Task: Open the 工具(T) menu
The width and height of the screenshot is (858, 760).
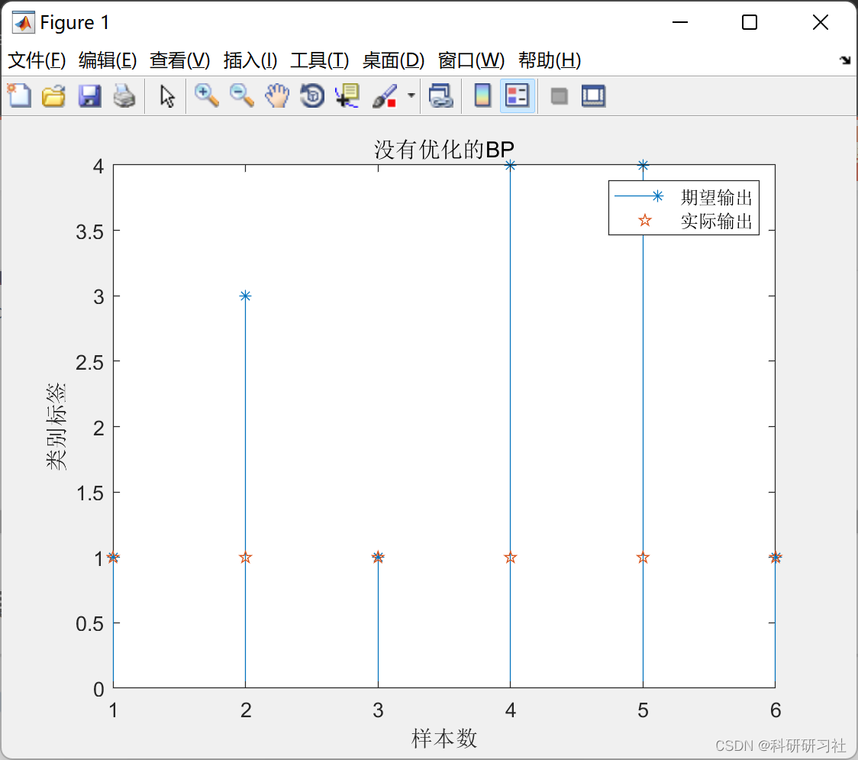Action: click(320, 60)
